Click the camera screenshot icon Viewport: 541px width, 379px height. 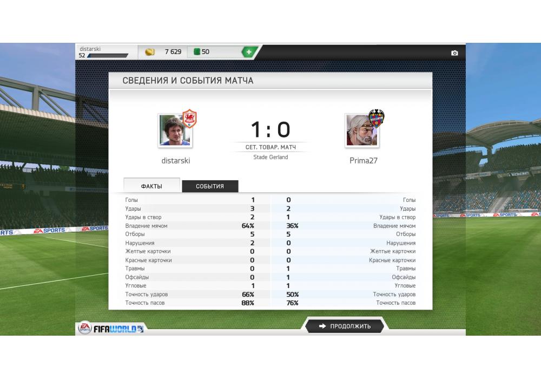click(454, 53)
